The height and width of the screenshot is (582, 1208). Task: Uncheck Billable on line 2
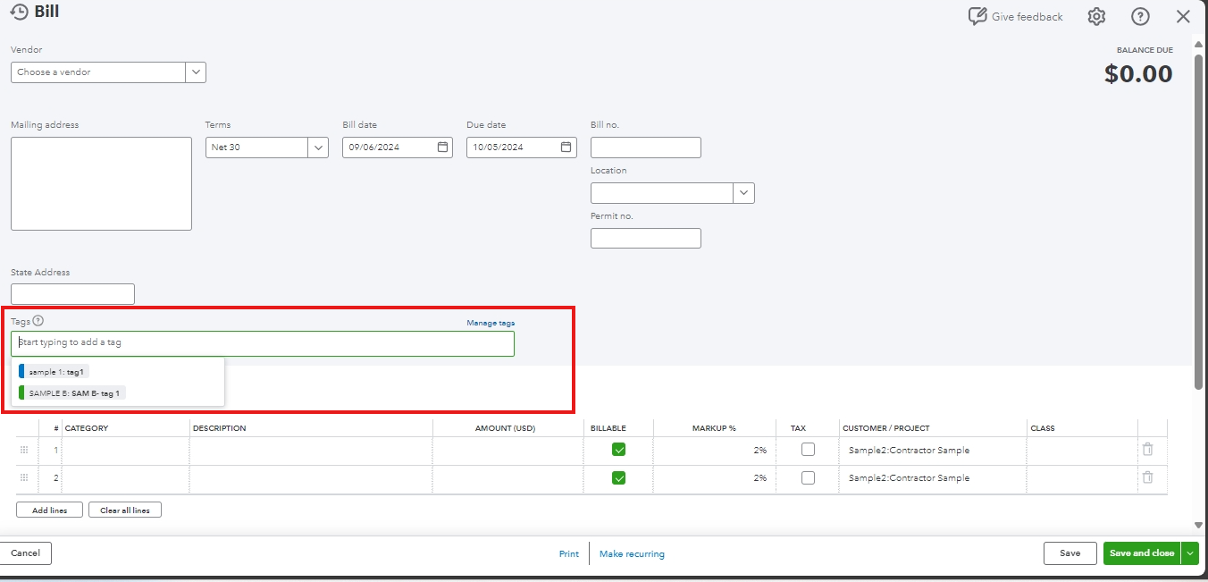coord(618,477)
